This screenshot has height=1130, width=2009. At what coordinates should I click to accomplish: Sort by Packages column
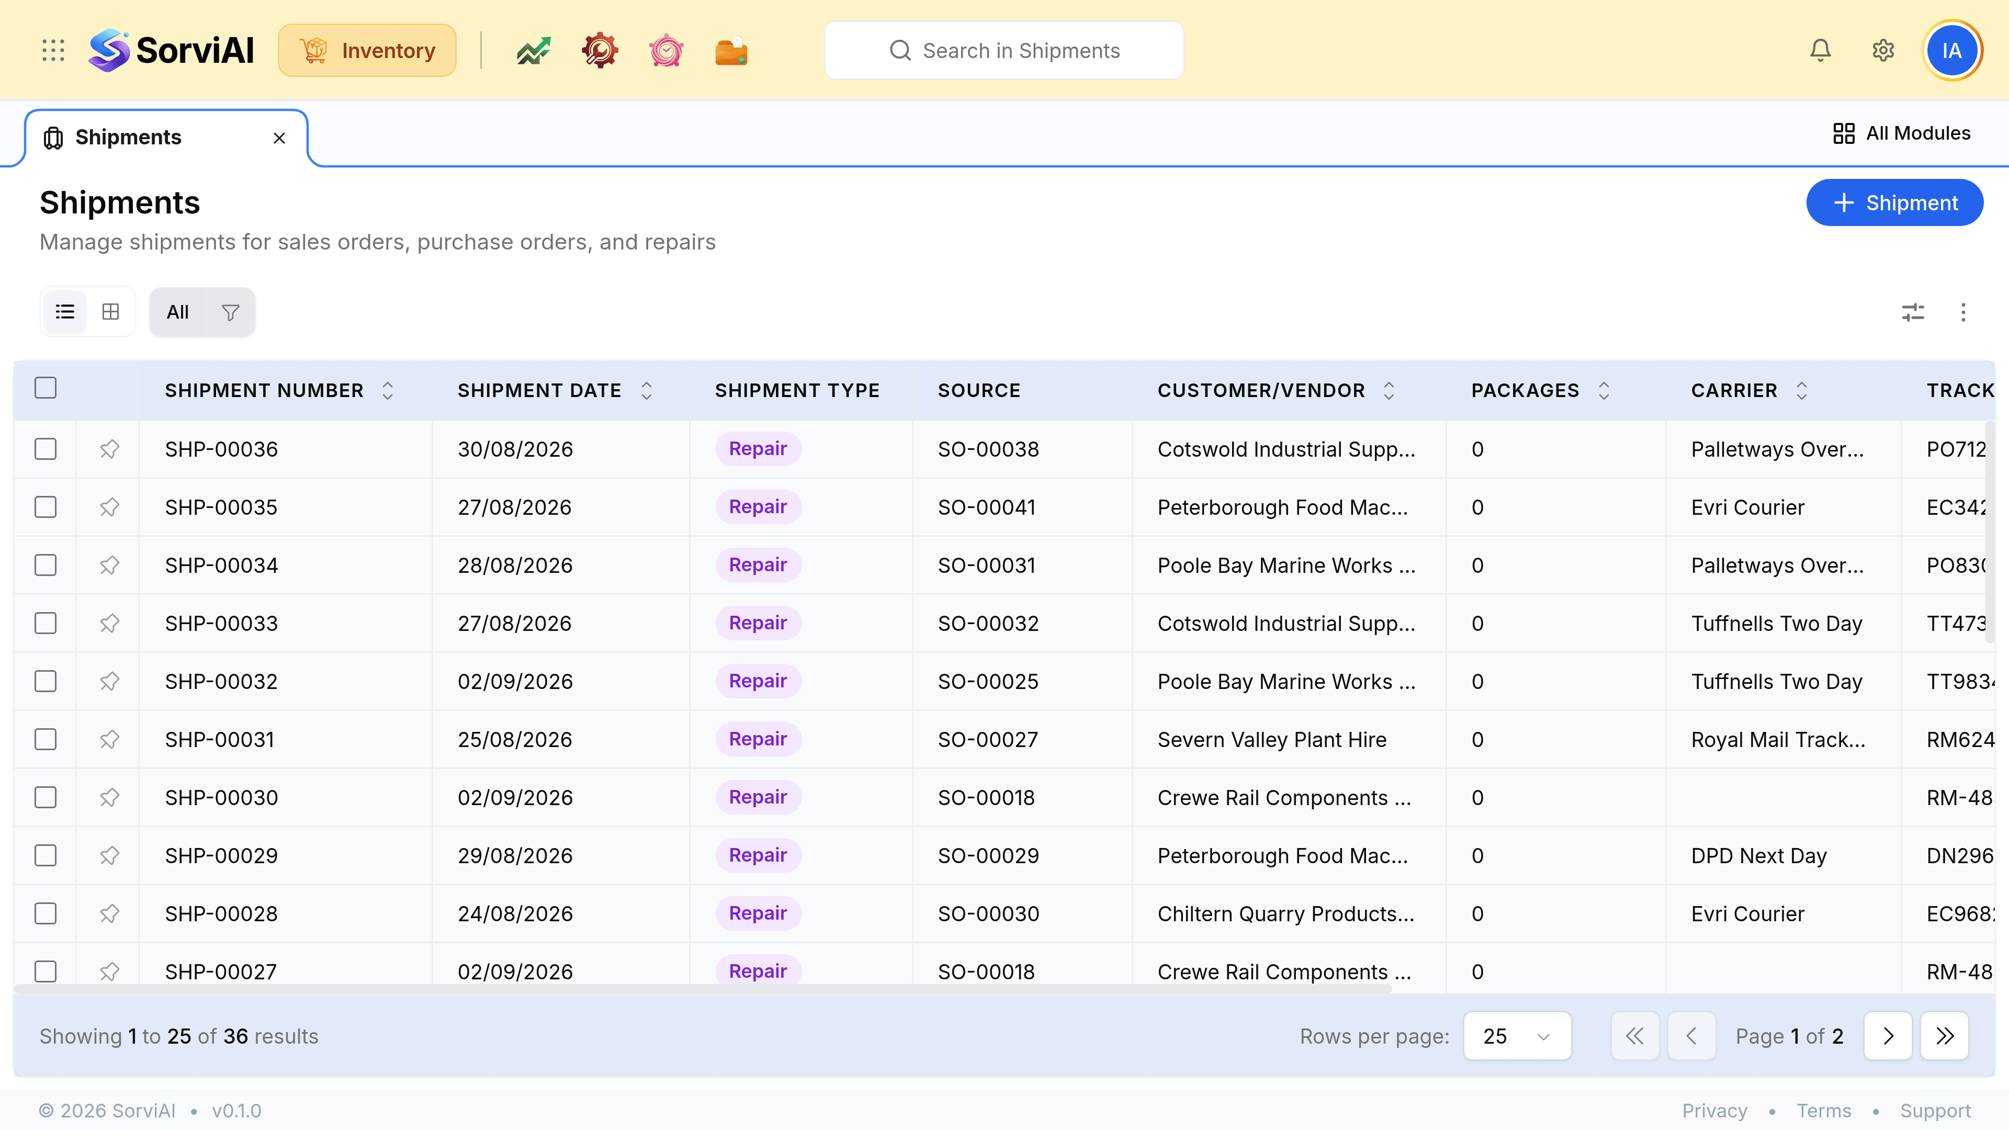[x=1604, y=391]
